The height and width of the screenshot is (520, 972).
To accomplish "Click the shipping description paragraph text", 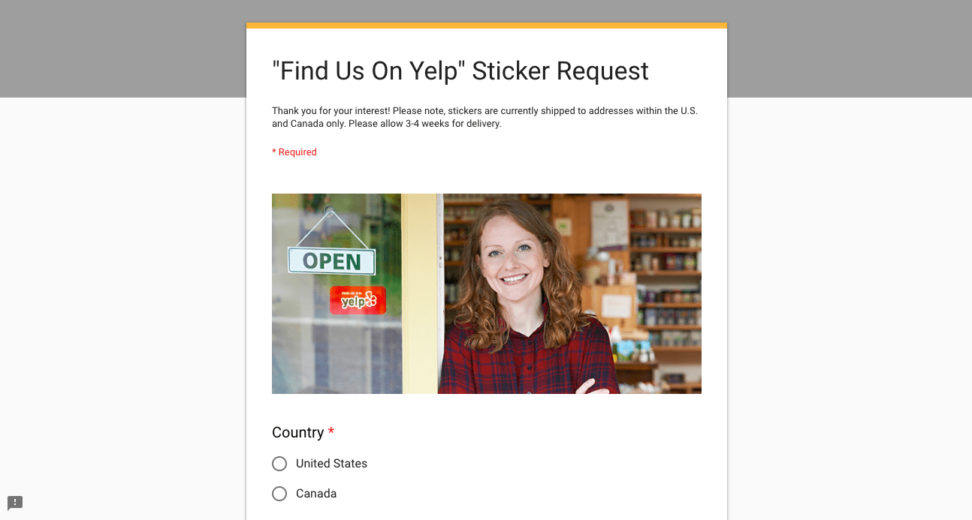I will 484,117.
